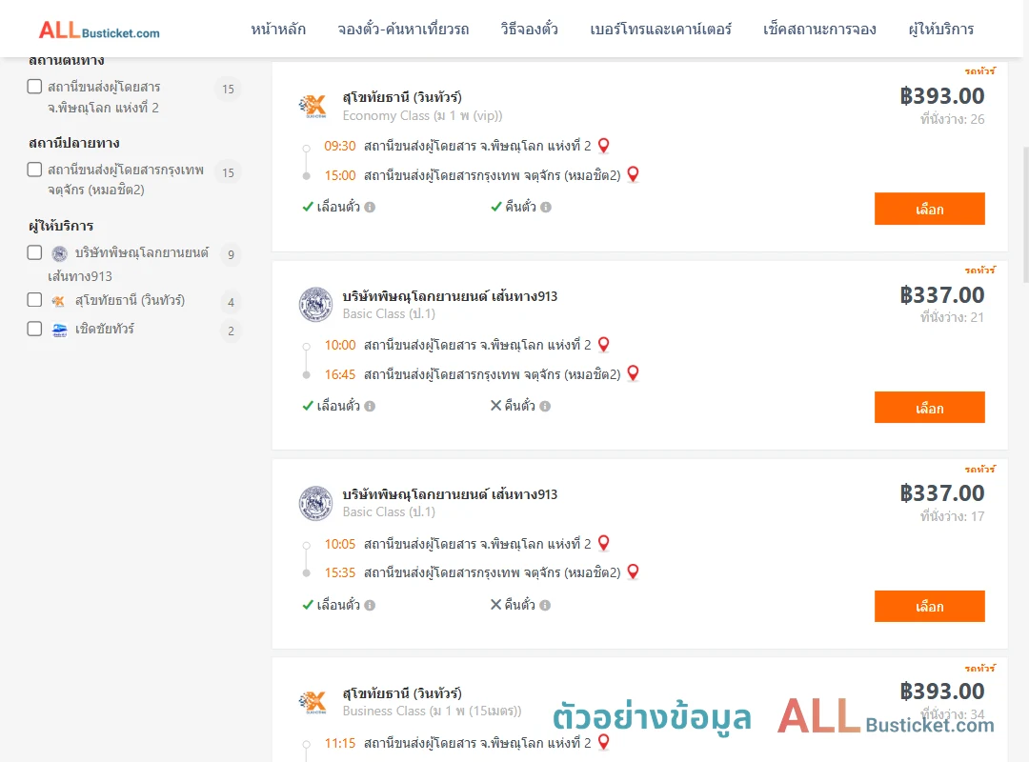The height and width of the screenshot is (762, 1029).
Task: Click เชิดชัยทัวร์ logo in sidebar filter
Action: click(60, 330)
